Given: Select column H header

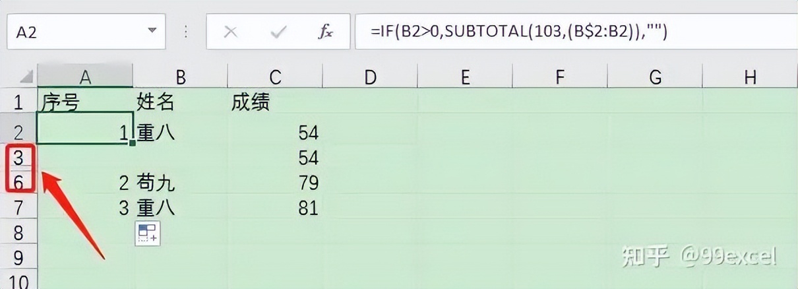Looking at the screenshot, I should [750, 77].
